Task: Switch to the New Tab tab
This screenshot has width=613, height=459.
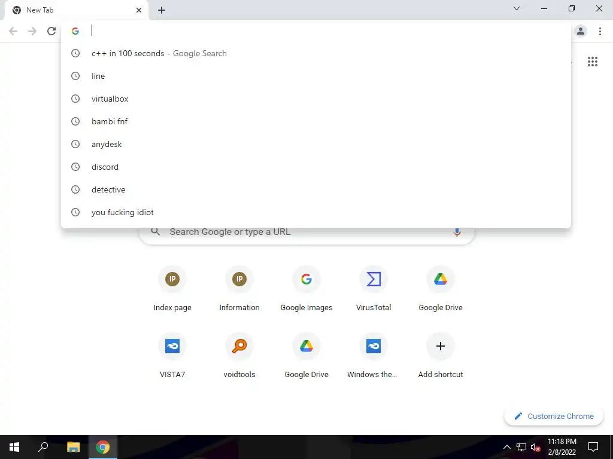Action: tap(76, 11)
